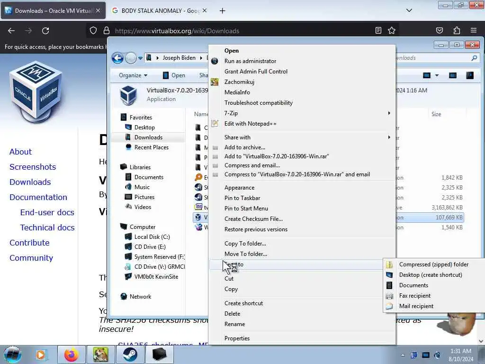Select Downloads in navigation pane
This screenshot has height=364, width=485.
tap(148, 137)
